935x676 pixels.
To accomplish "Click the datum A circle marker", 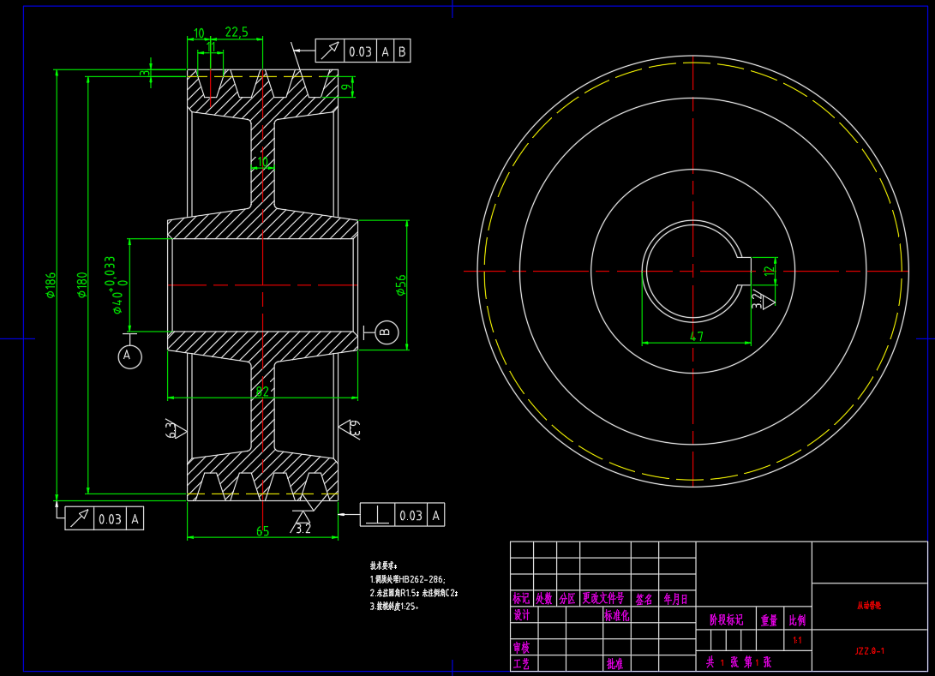I will tap(129, 356).
